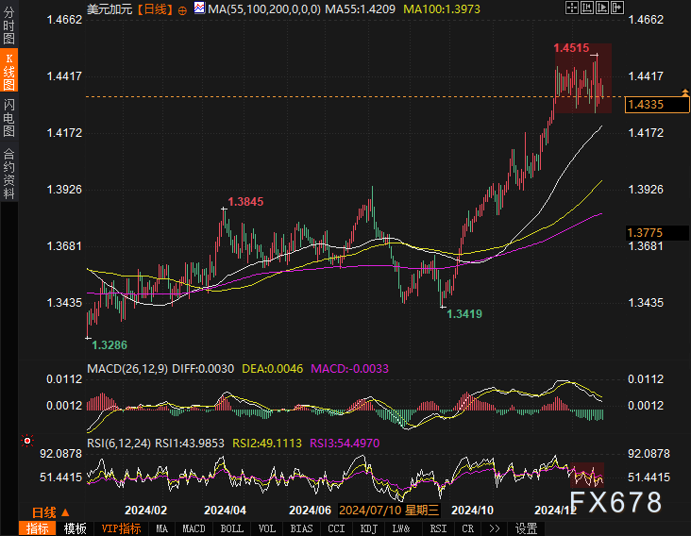Click the shrink chart range icon

coord(587,8)
